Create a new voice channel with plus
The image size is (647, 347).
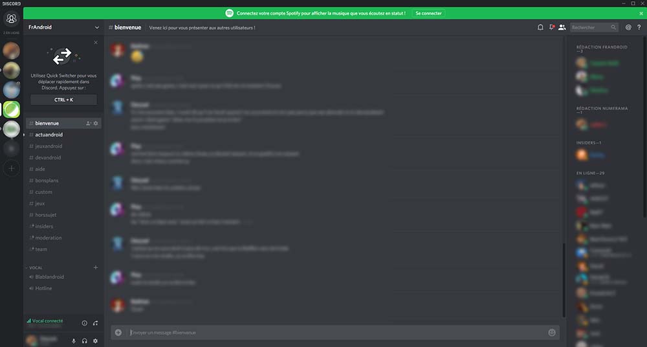point(96,267)
